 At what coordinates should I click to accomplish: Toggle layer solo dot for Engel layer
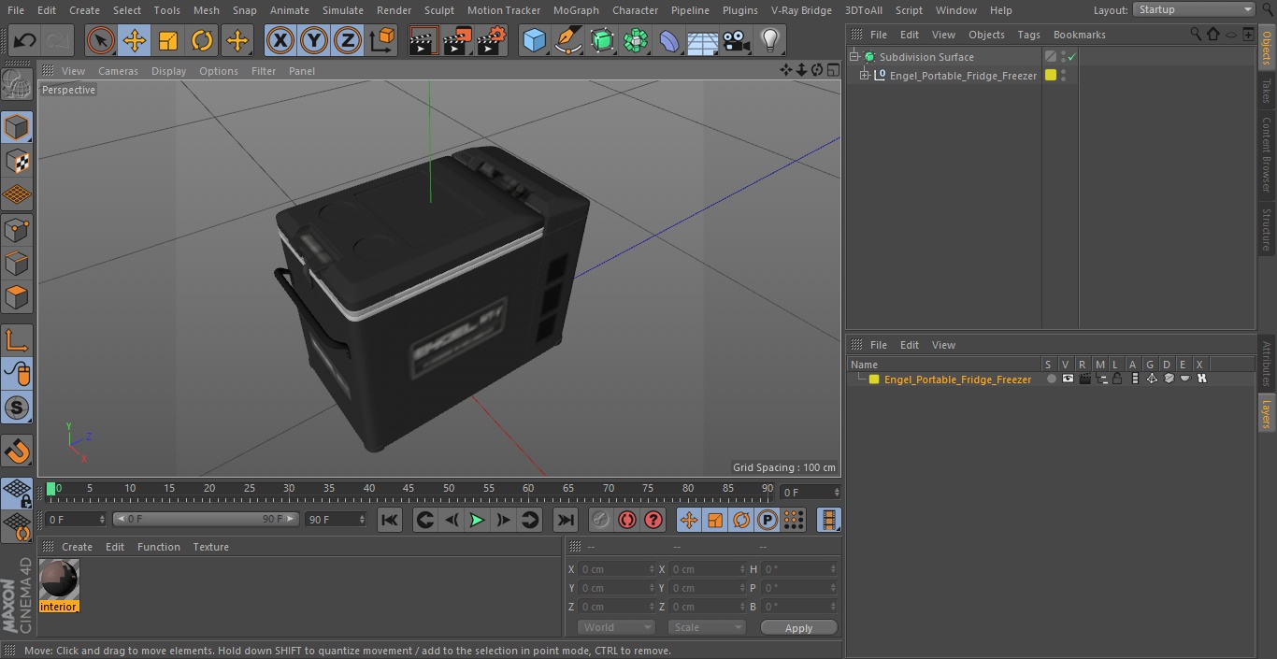tap(1052, 380)
